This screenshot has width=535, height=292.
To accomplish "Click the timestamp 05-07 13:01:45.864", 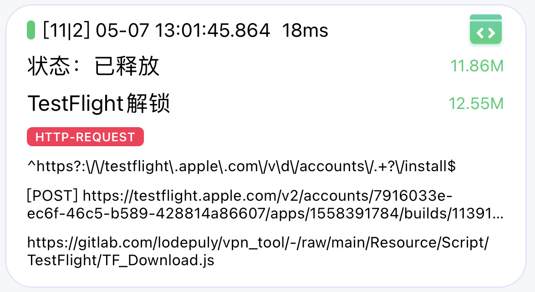I will (183, 30).
